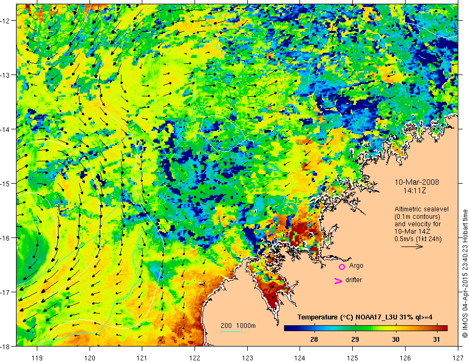Click the '10-Mar 14Z' legend line
The image size is (469, 362).
coord(414,232)
